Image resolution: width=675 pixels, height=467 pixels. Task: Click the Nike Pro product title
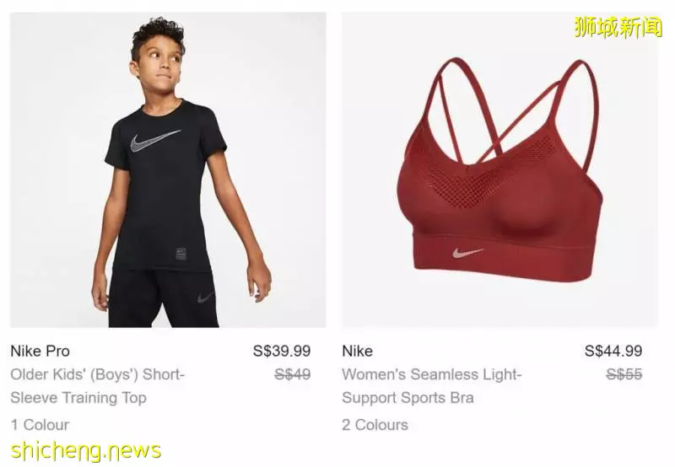pyautogui.click(x=40, y=351)
